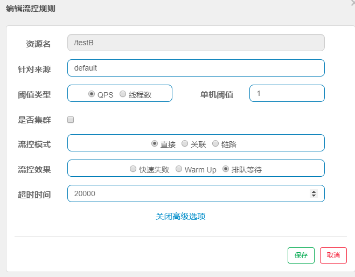Collapse options via 关闭高级选项 link

tap(180, 216)
